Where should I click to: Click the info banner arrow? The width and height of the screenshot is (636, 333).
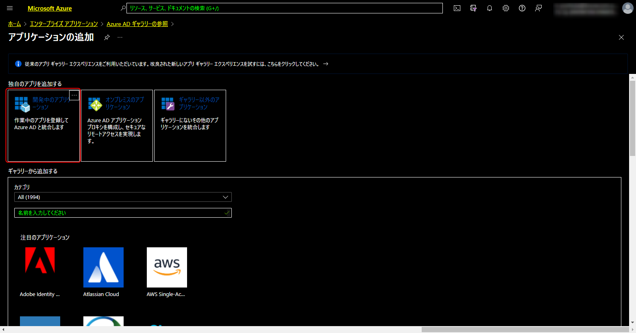coord(326,64)
